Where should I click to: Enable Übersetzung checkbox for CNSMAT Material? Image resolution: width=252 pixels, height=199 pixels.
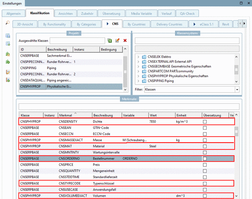pyautogui.click(x=205, y=146)
